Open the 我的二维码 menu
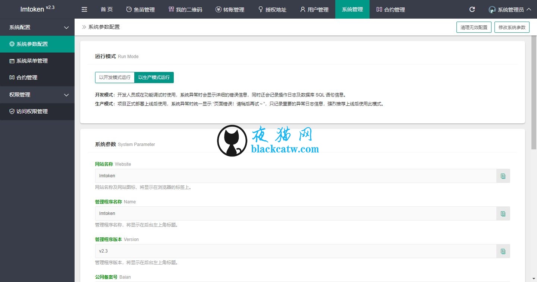Image resolution: width=537 pixels, height=282 pixels. [x=185, y=9]
